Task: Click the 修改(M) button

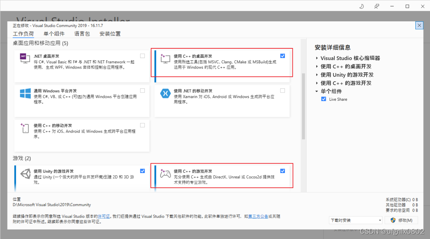Action: 401,220
